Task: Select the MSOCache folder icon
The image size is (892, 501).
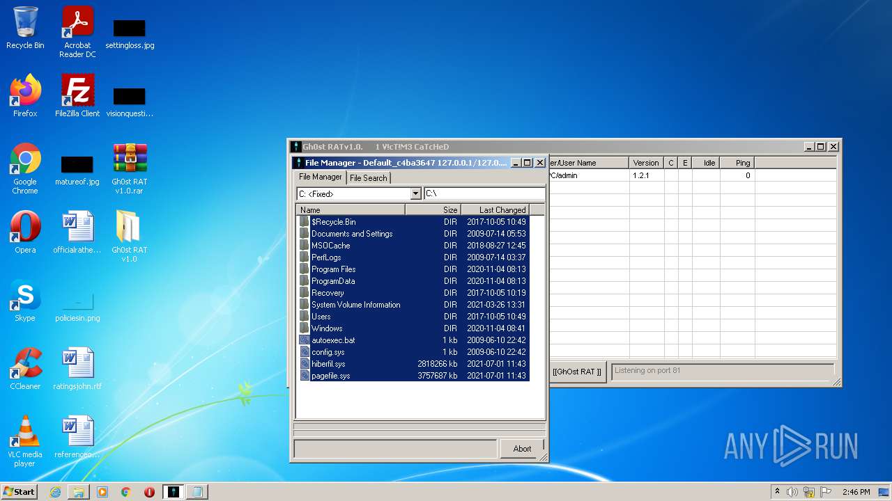Action: pos(305,246)
